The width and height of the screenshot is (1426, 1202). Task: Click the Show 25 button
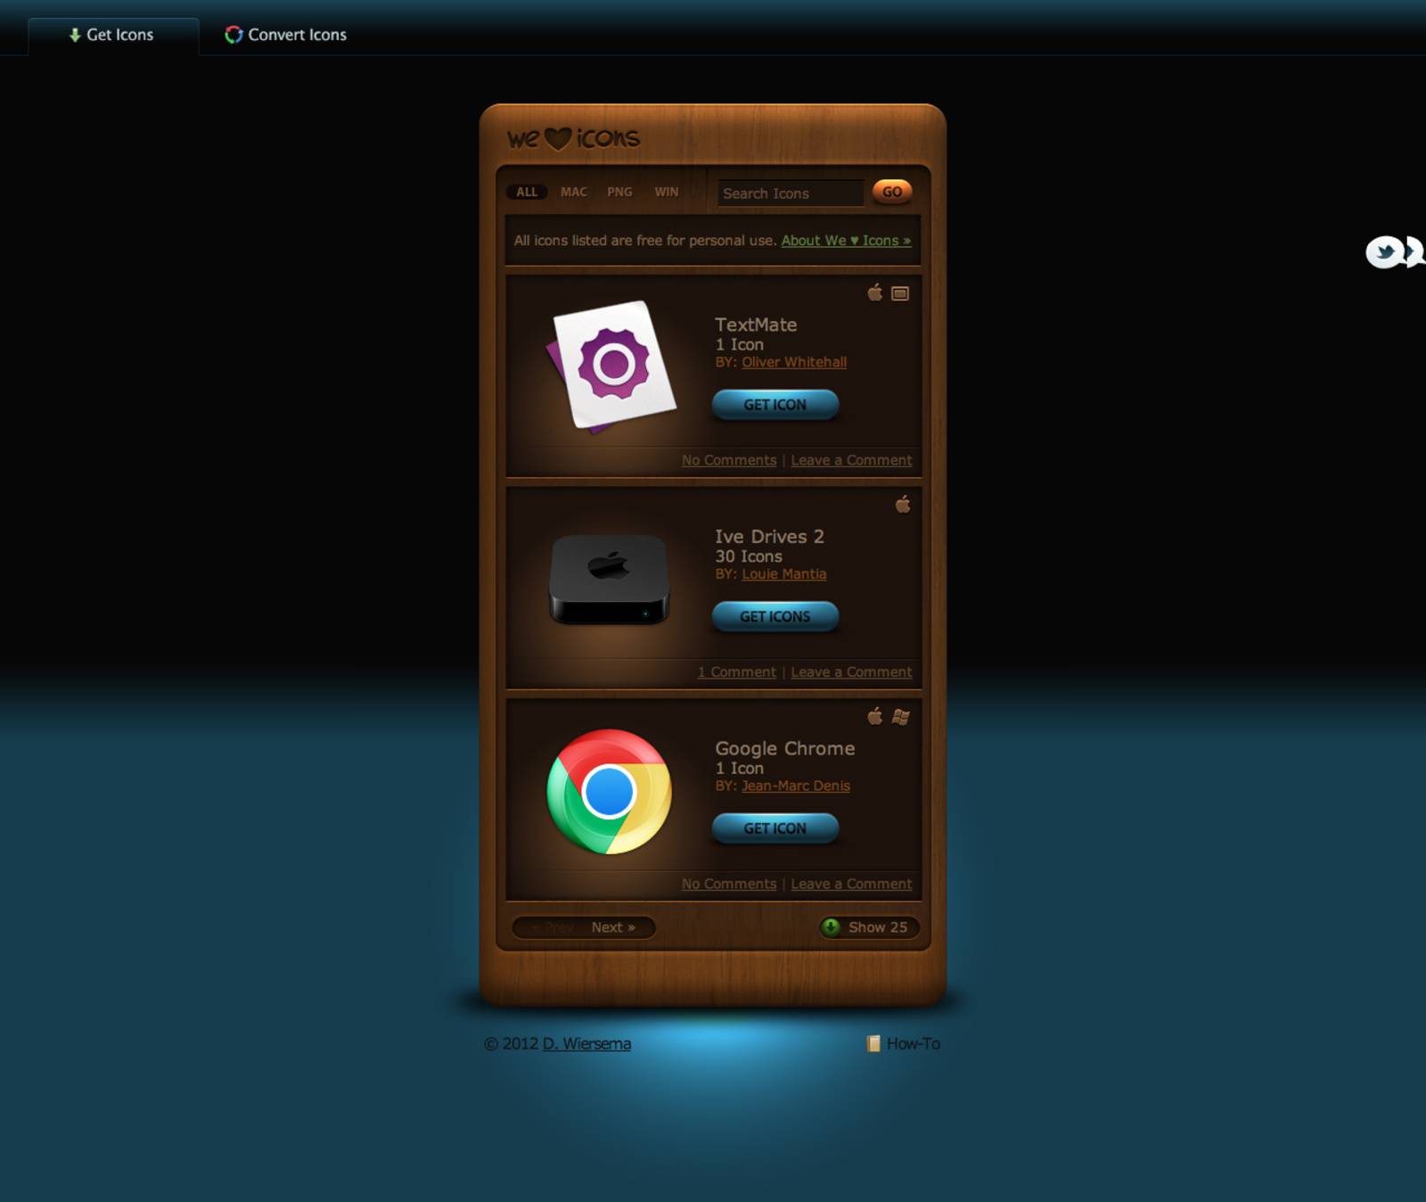pos(869,927)
